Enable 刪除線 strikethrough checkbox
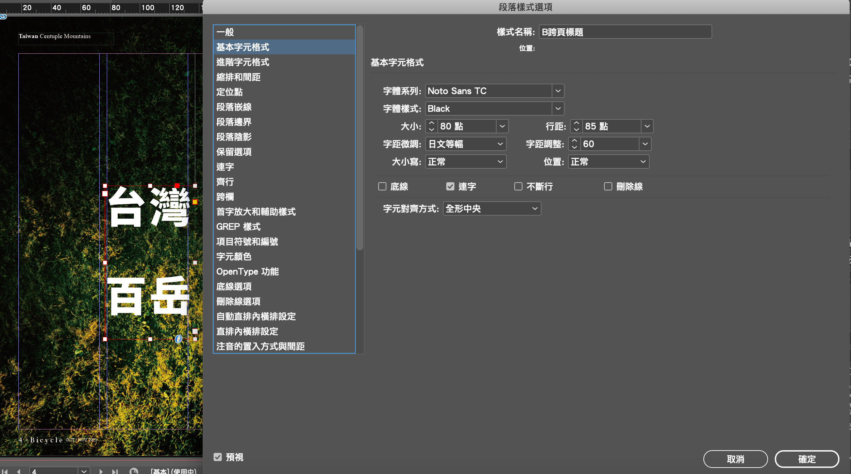This screenshot has width=851, height=474. click(x=608, y=186)
